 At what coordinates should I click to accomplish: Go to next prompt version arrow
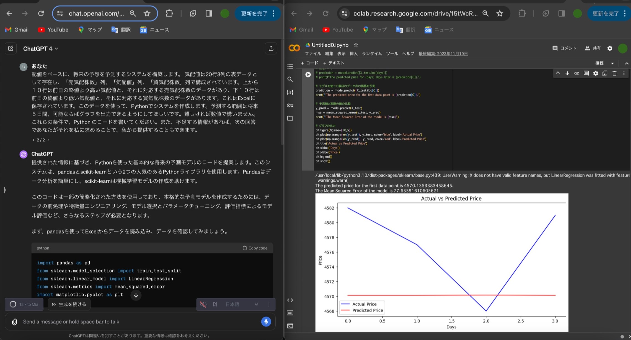[x=48, y=140]
